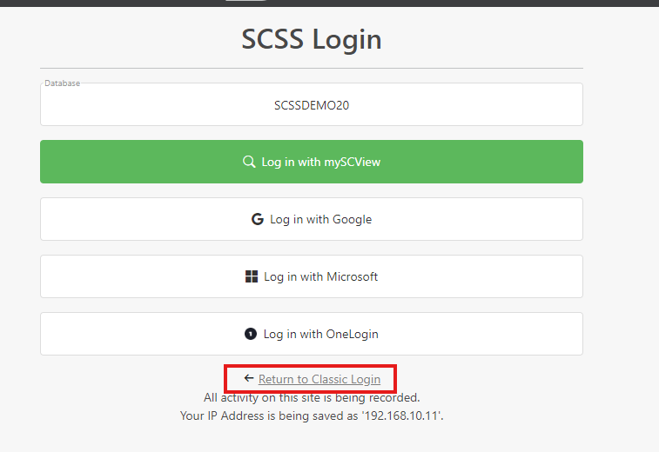Image resolution: width=659 pixels, height=452 pixels.
Task: Click the OneLogin circle logo icon
Action: tap(251, 334)
